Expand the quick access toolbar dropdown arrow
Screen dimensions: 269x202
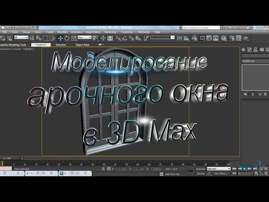[37, 27]
